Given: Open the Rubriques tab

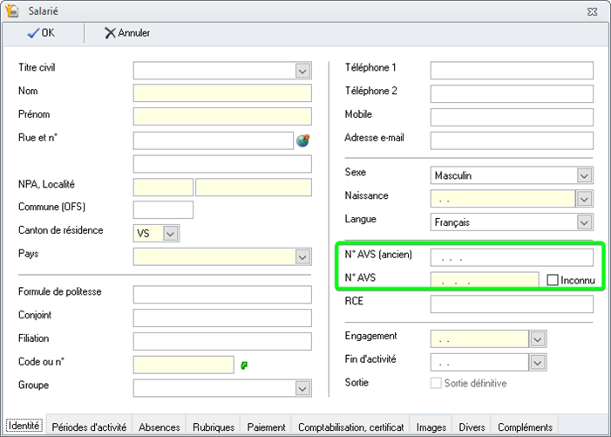Looking at the screenshot, I should [214, 427].
